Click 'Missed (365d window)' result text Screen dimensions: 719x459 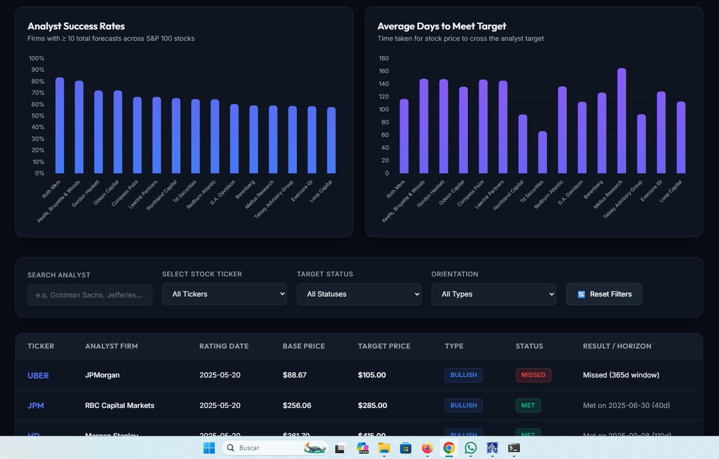[x=621, y=375]
